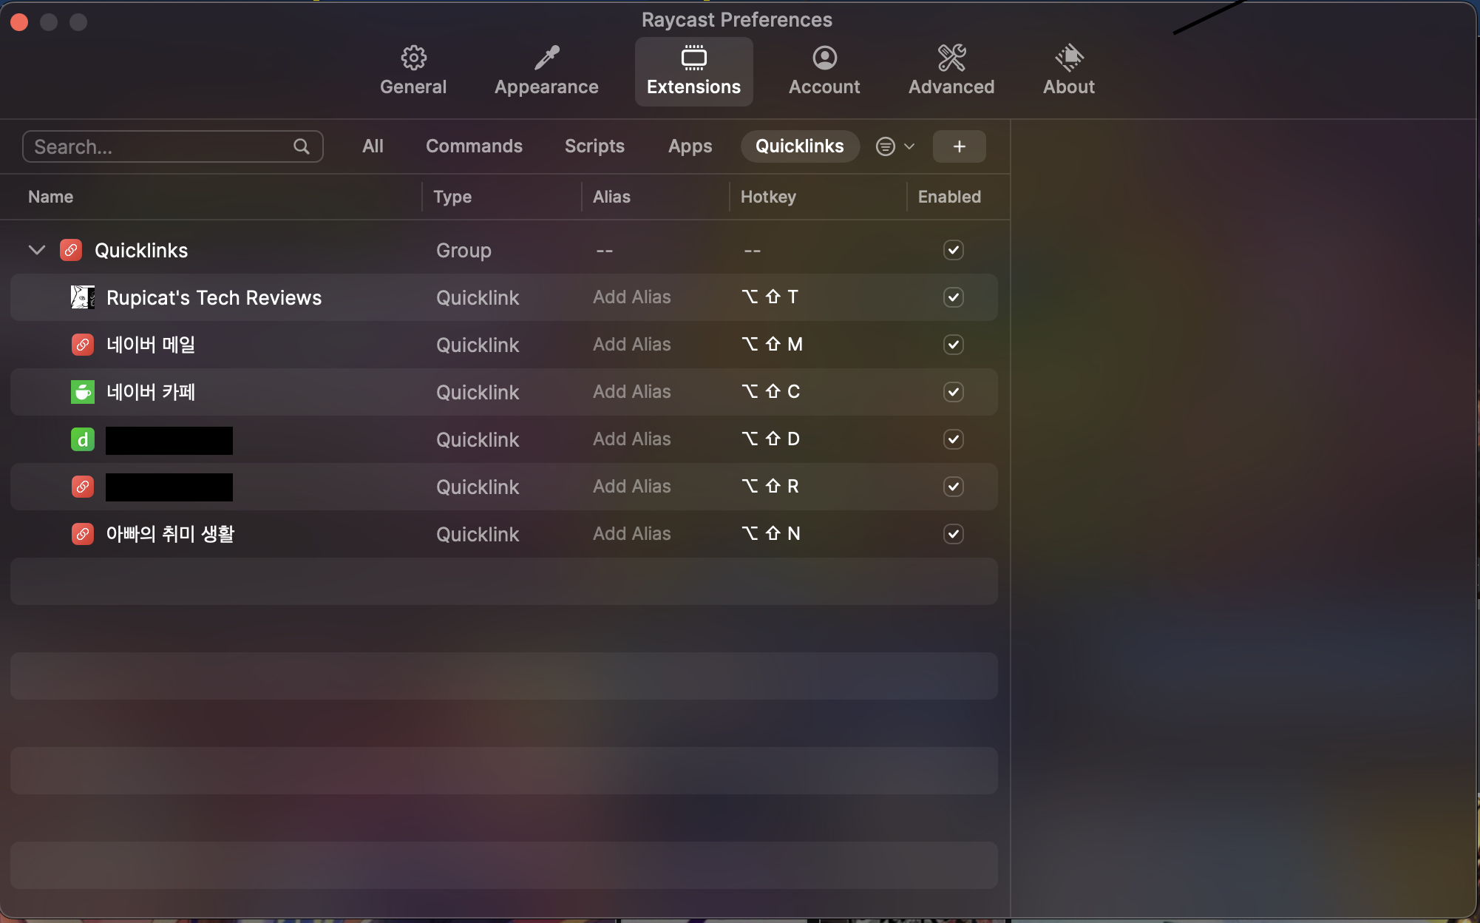Image resolution: width=1480 pixels, height=923 pixels.
Task: Click the plus button to add quicklink
Action: 959,146
